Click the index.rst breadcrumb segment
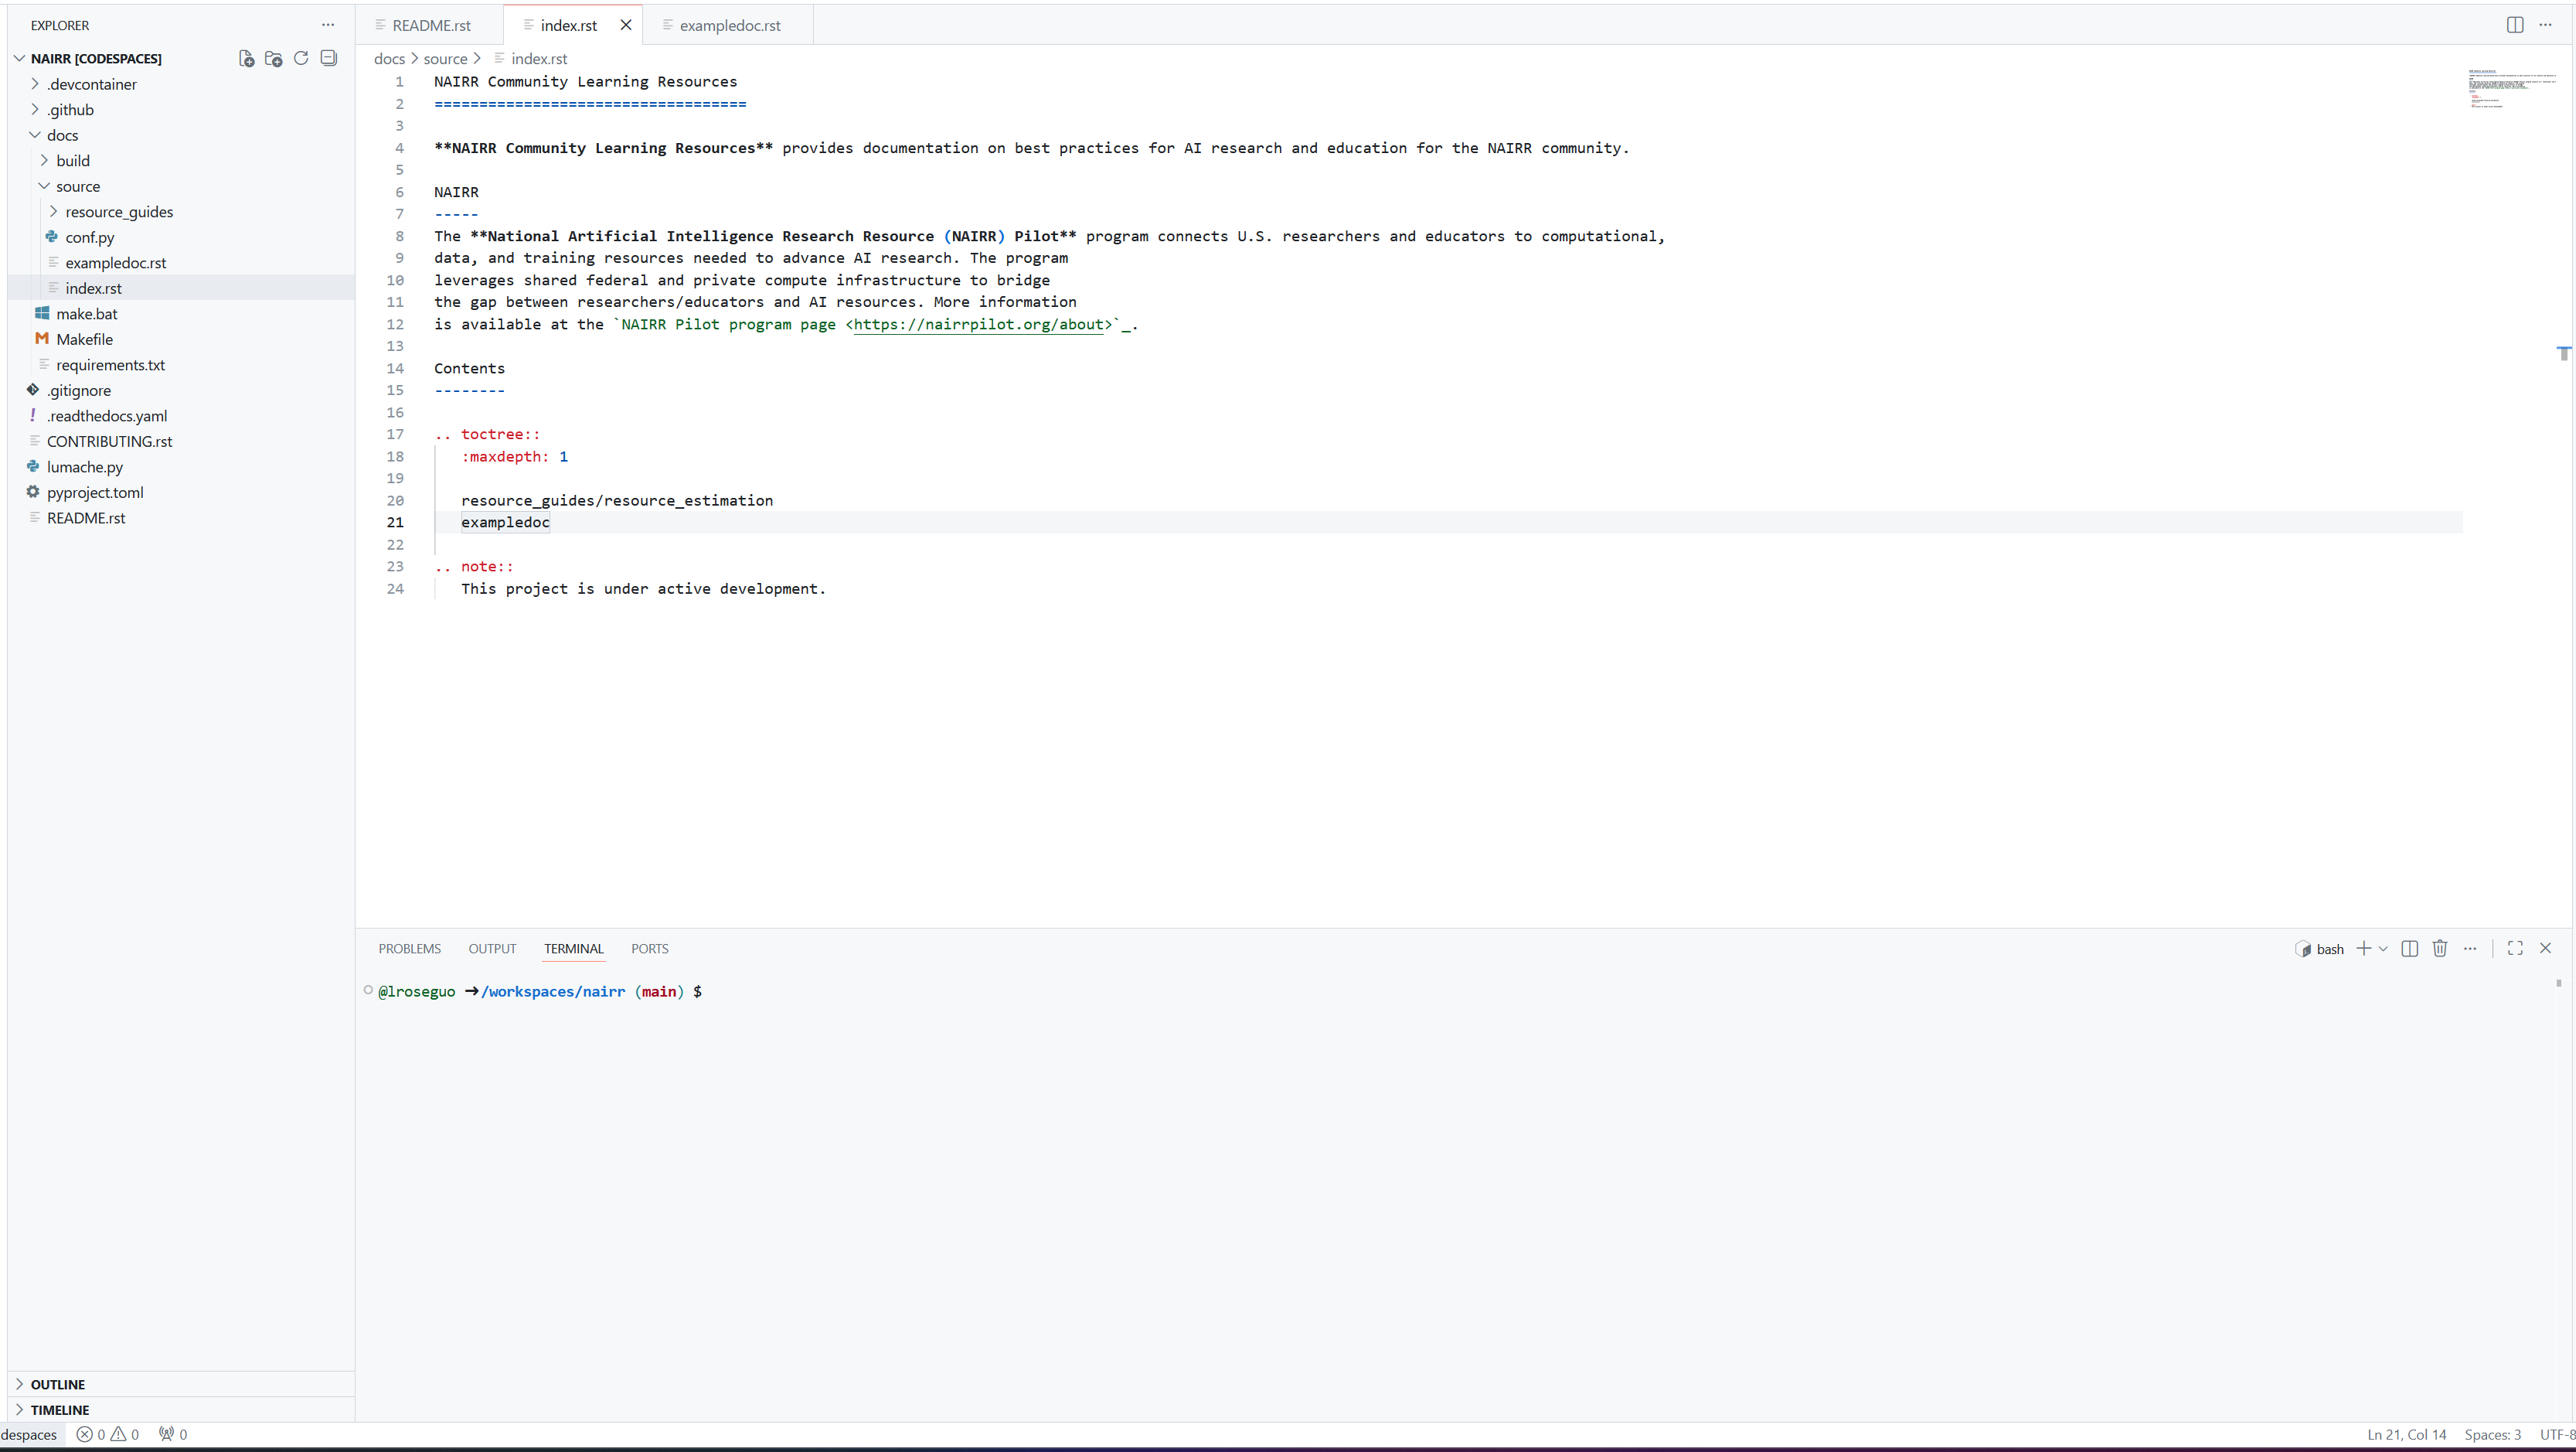The image size is (2576, 1452). point(539,59)
